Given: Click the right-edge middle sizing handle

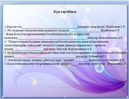Looking at the screenshot, I should point(127,51).
